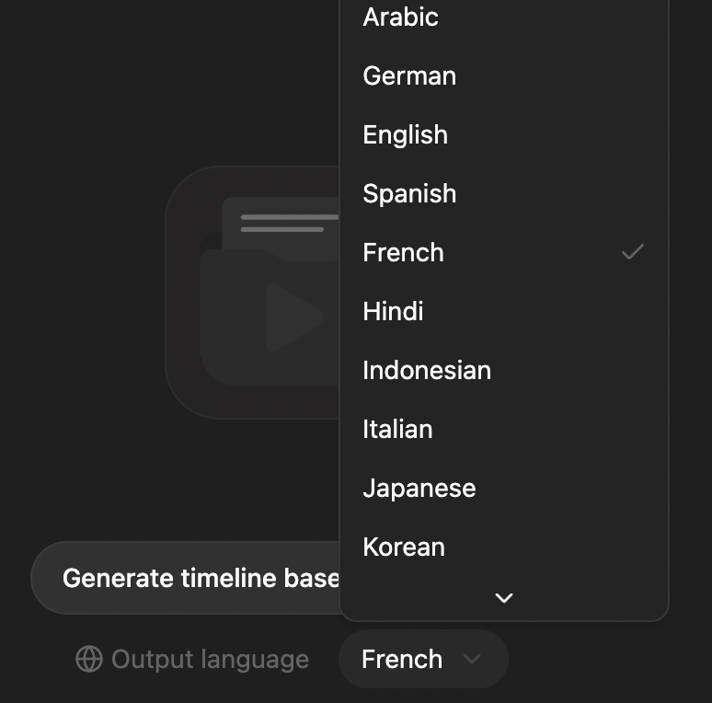Click the globe icon beside Output language
712x703 pixels.
click(x=89, y=659)
